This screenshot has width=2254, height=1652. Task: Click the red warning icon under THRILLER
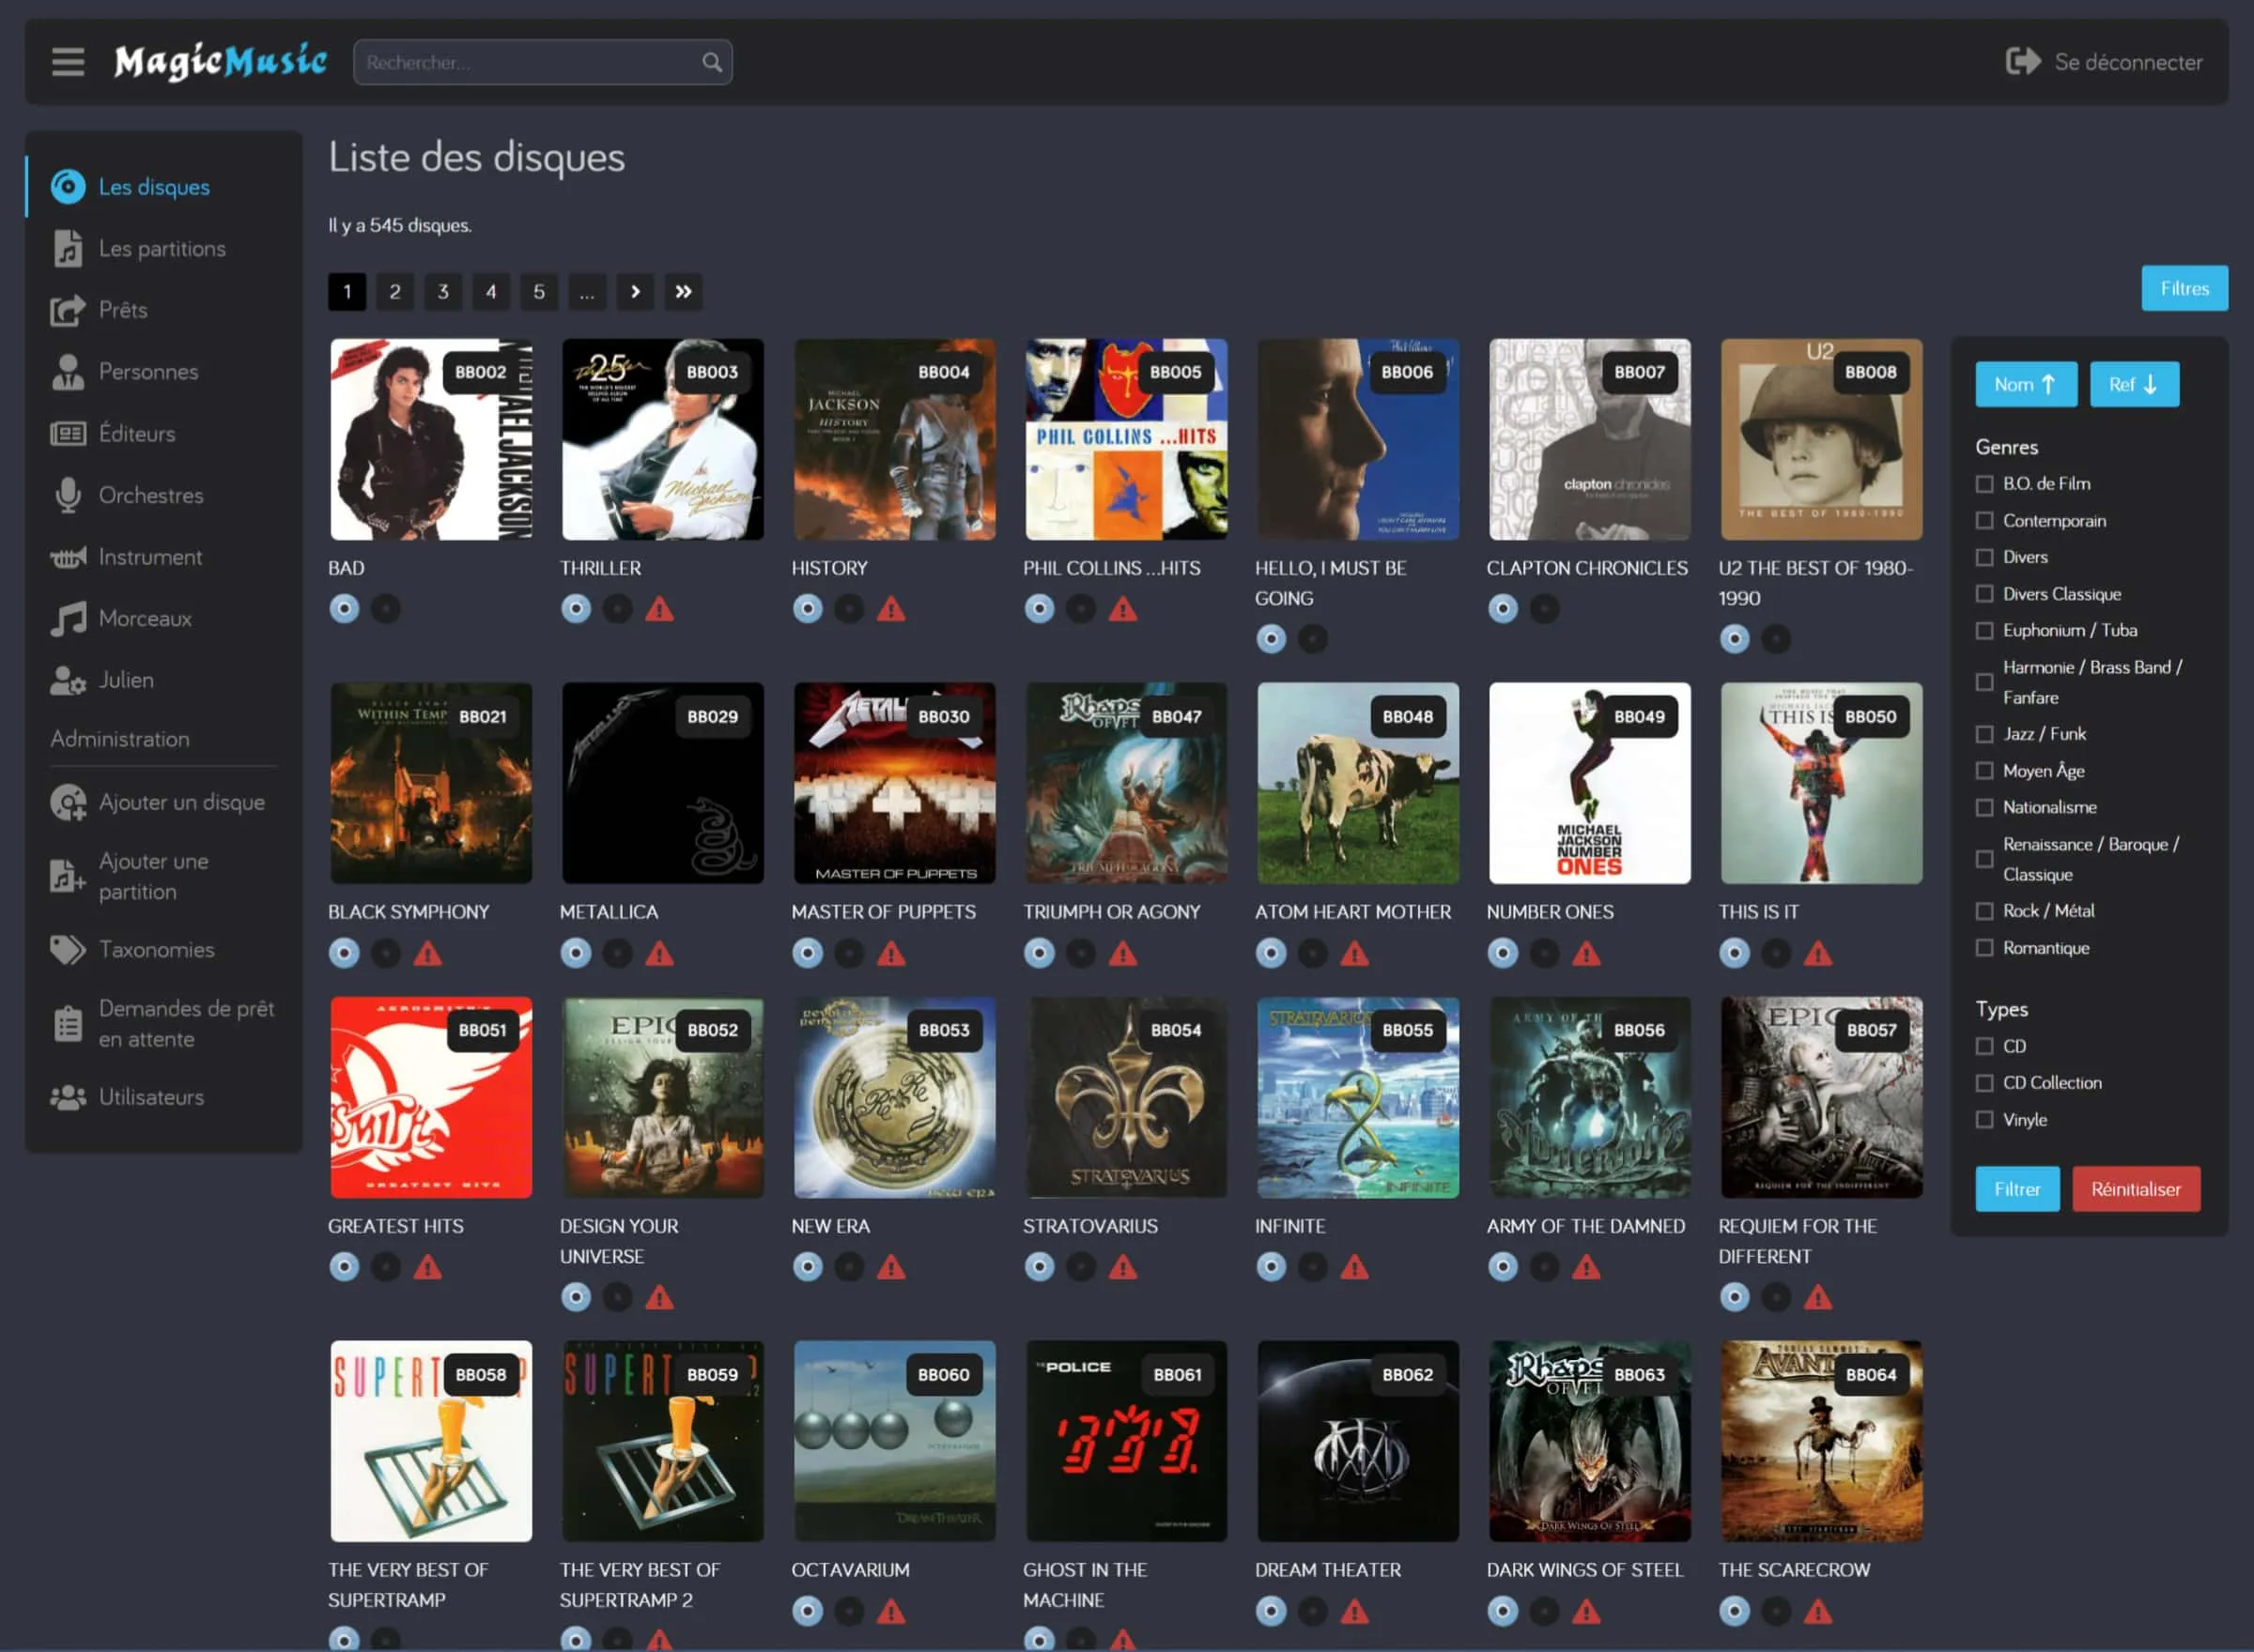pyautogui.click(x=659, y=608)
